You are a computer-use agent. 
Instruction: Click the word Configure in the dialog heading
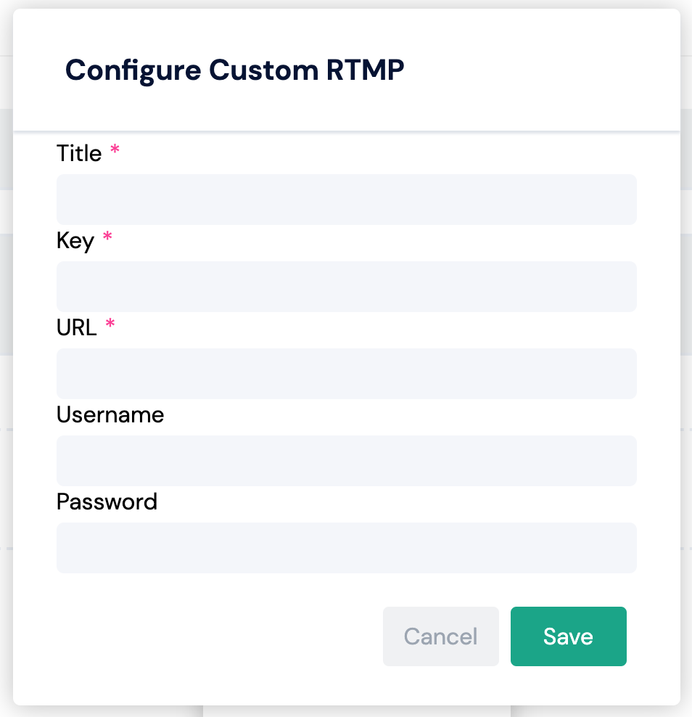click(x=133, y=70)
